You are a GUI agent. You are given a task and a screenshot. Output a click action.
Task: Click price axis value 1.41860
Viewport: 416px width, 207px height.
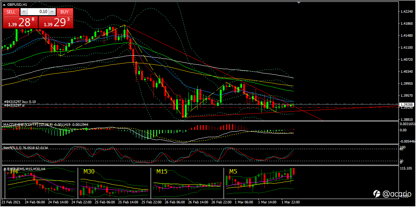click(x=407, y=24)
